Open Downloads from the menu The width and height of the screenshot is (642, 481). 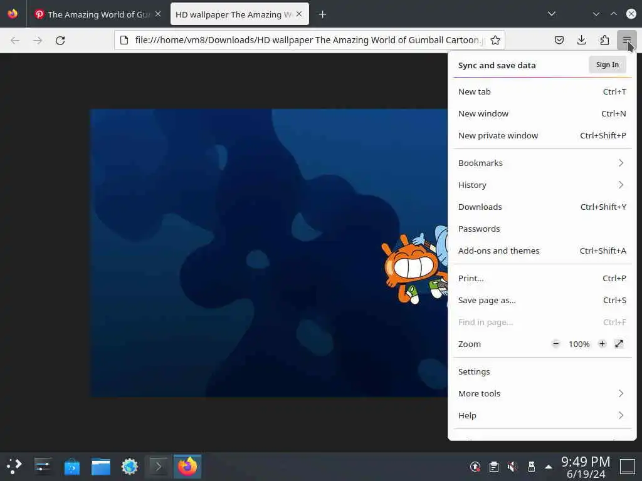pyautogui.click(x=542, y=207)
